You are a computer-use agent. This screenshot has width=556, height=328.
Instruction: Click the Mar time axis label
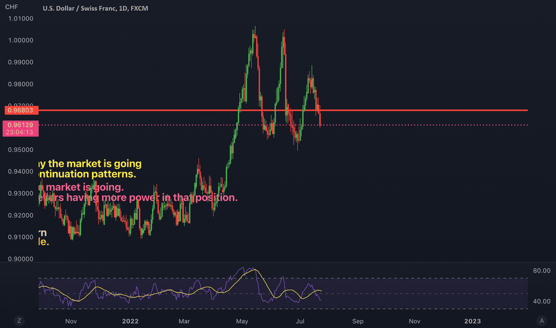click(x=184, y=321)
